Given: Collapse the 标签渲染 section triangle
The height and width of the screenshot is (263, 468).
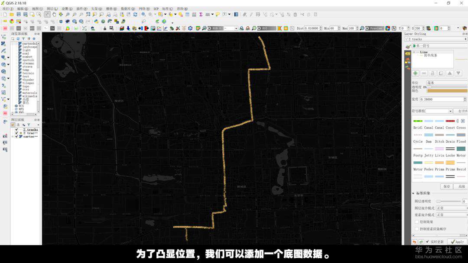Looking at the screenshot, I should (x=413, y=193).
